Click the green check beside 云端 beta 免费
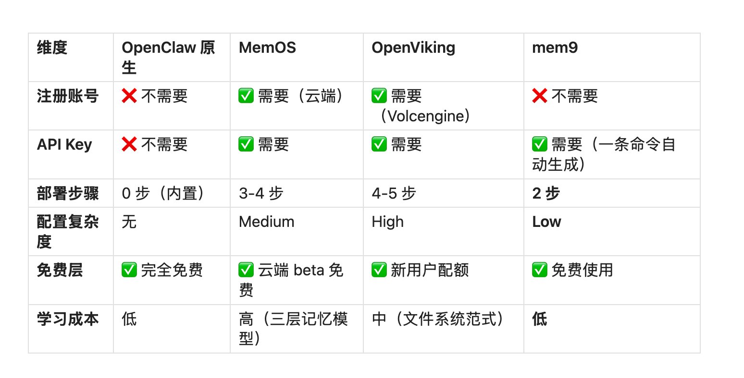The width and height of the screenshot is (744, 378). pos(246,270)
